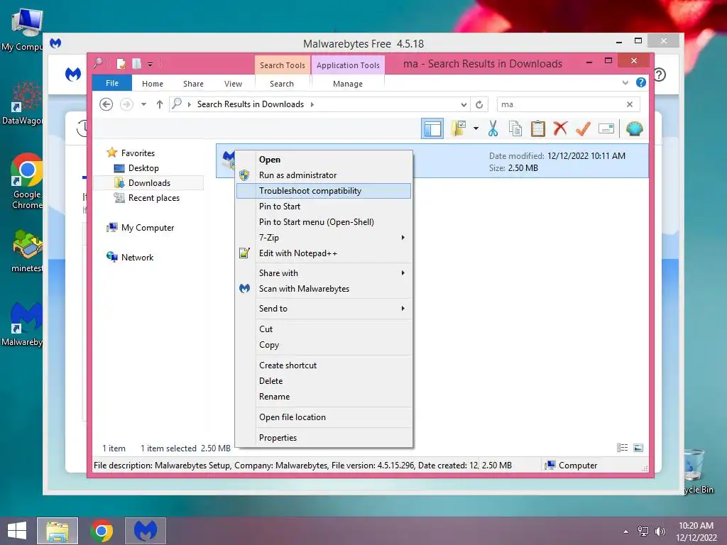Open the Classic Shell settings shell icon

pos(634,128)
